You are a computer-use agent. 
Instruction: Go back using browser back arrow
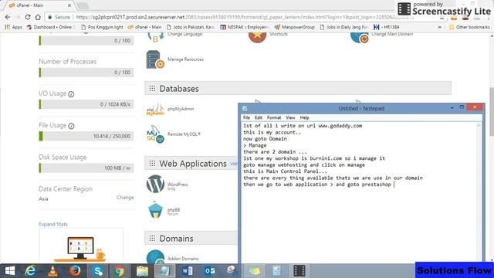point(8,17)
